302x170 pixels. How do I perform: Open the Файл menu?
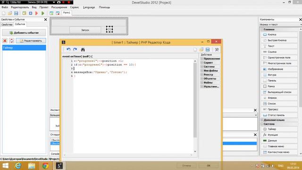coord(5,8)
